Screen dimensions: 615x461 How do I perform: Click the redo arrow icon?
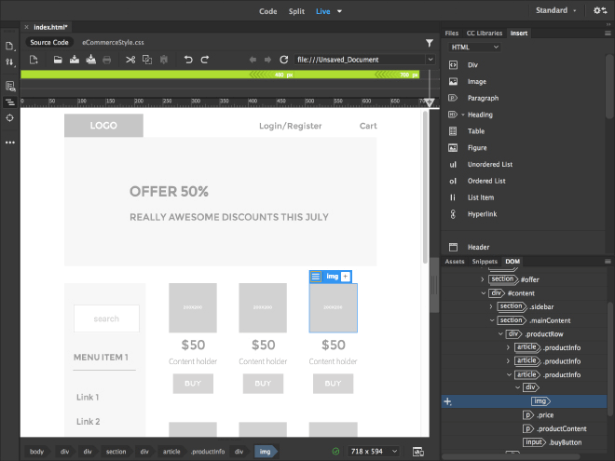point(205,60)
